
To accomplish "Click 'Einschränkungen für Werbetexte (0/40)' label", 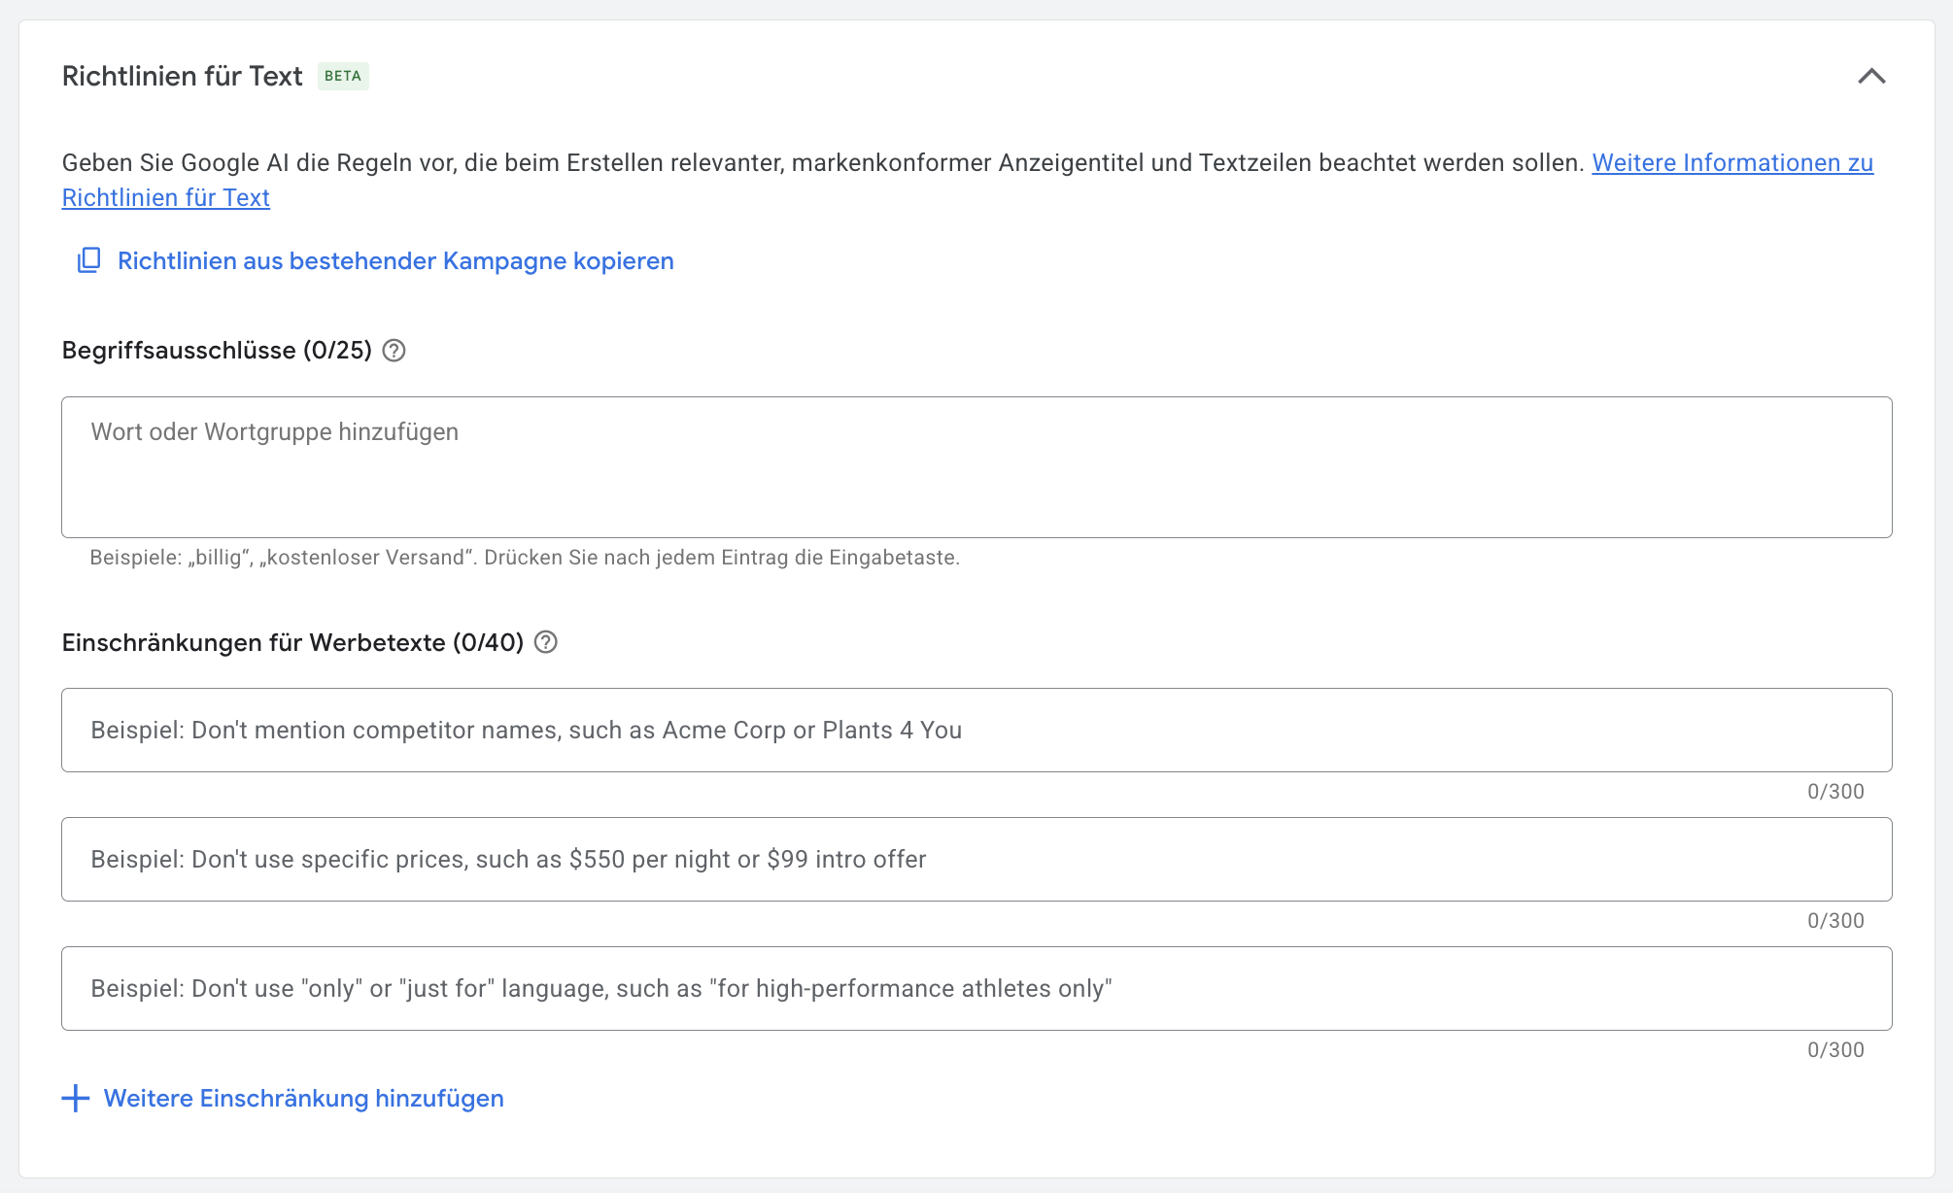I will (292, 642).
